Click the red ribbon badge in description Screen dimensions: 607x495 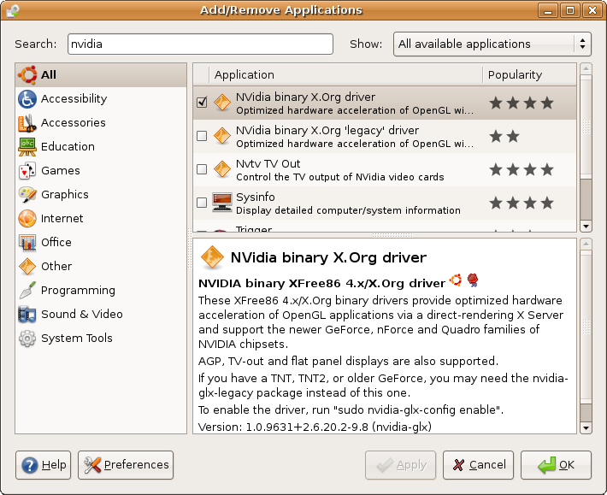473,280
